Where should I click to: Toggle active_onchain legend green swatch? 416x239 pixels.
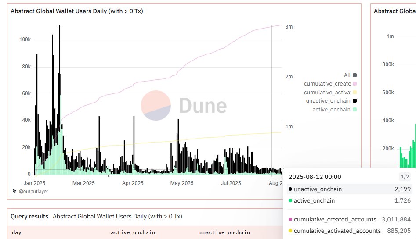click(x=355, y=110)
